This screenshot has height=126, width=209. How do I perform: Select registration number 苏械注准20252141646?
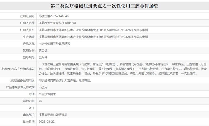(54, 16)
